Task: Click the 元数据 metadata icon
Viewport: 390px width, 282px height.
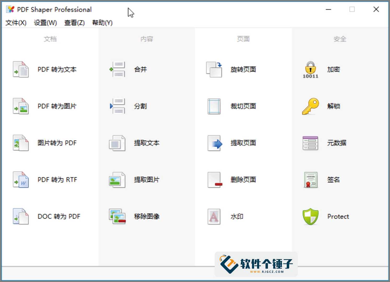Action: coord(310,143)
